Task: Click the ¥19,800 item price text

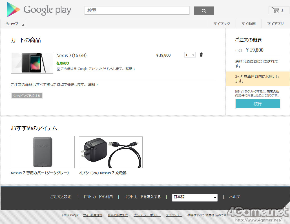Action: tap(163, 55)
